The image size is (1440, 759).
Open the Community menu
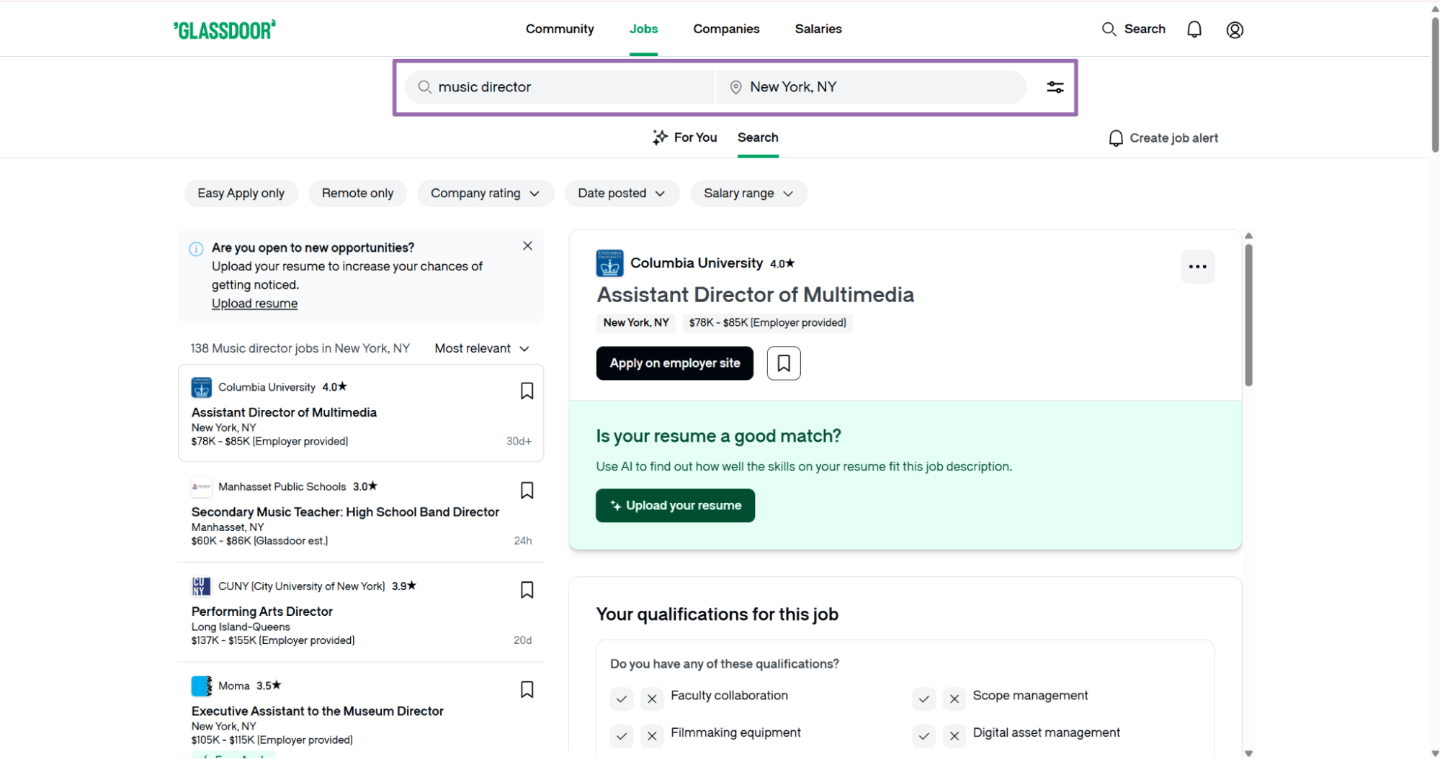[x=560, y=29]
